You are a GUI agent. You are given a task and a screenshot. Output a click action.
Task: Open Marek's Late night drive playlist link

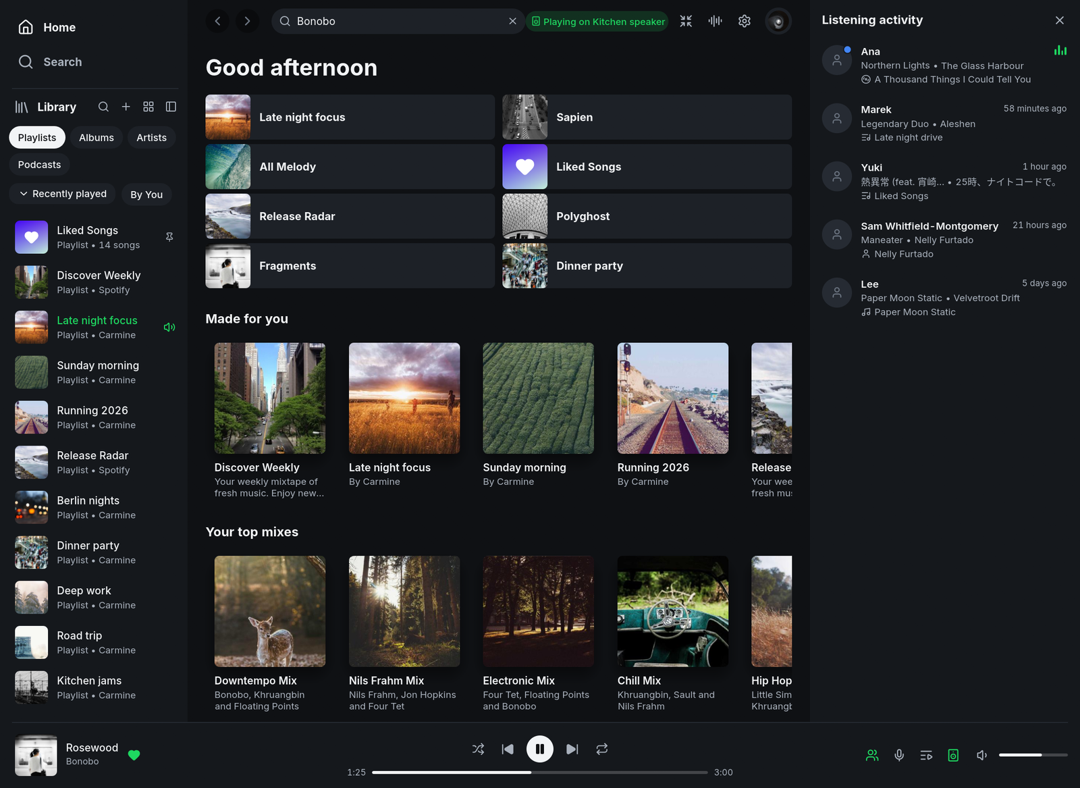pyautogui.click(x=908, y=137)
